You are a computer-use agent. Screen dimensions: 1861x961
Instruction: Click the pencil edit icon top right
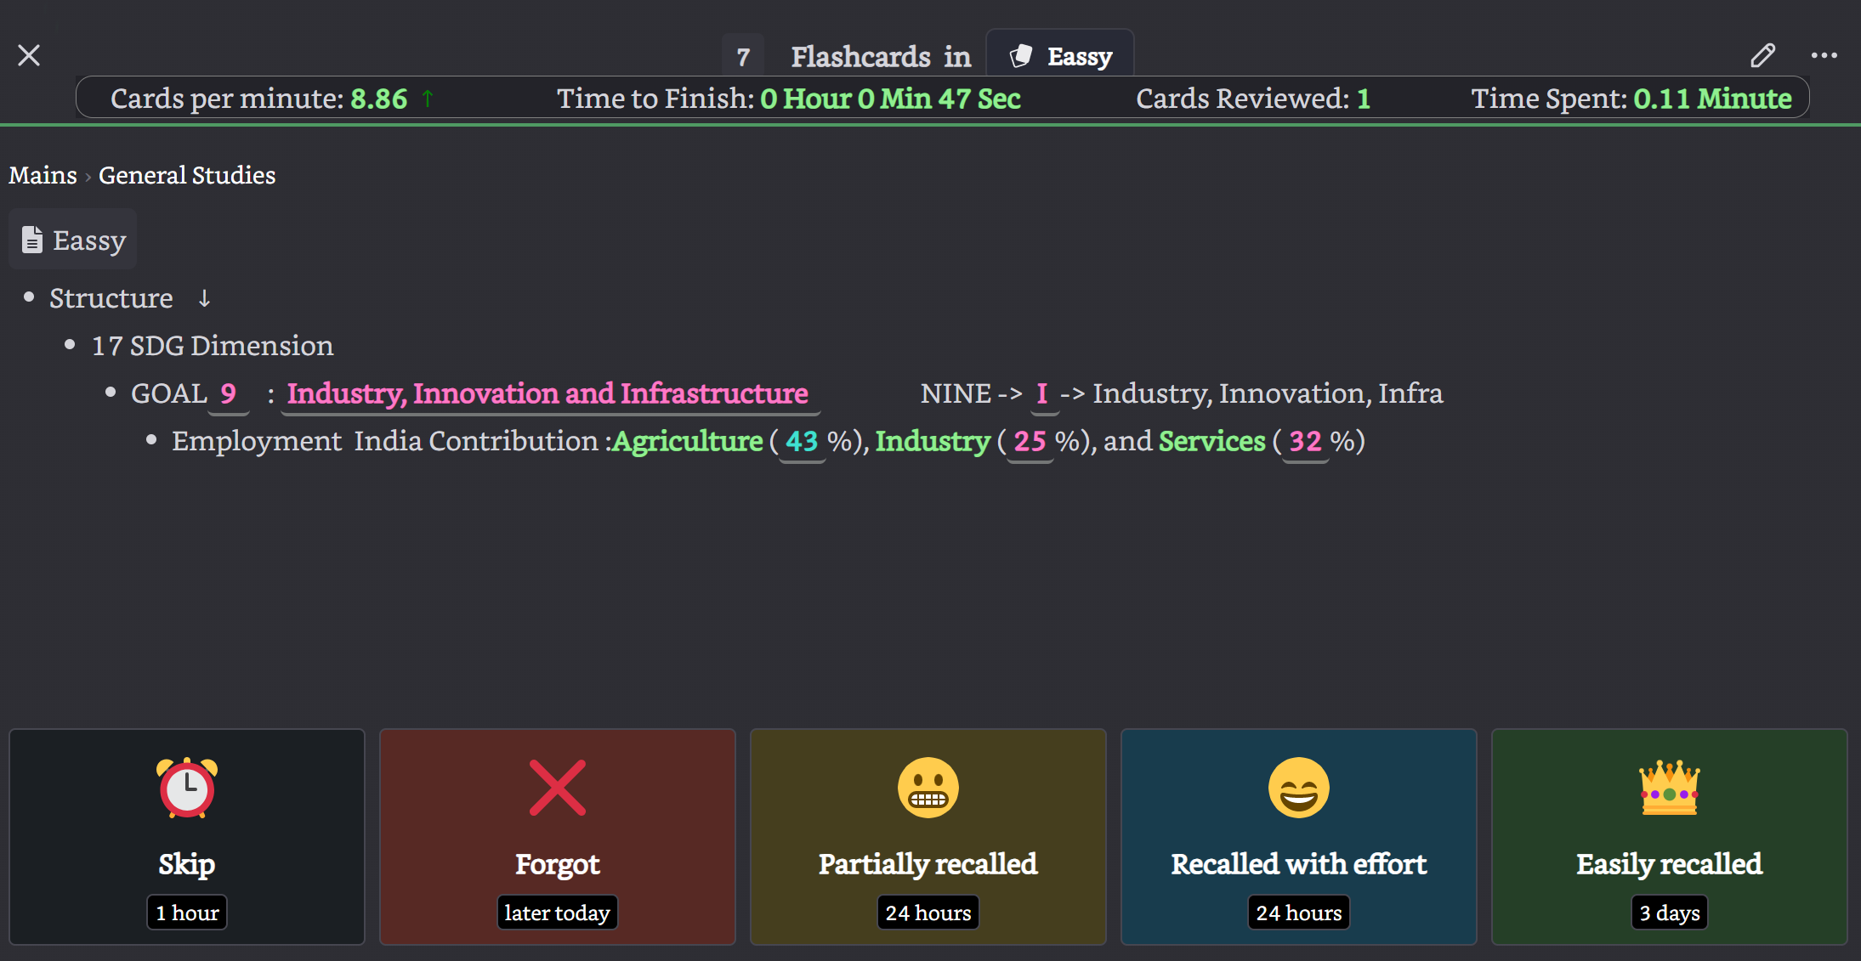1762,54
